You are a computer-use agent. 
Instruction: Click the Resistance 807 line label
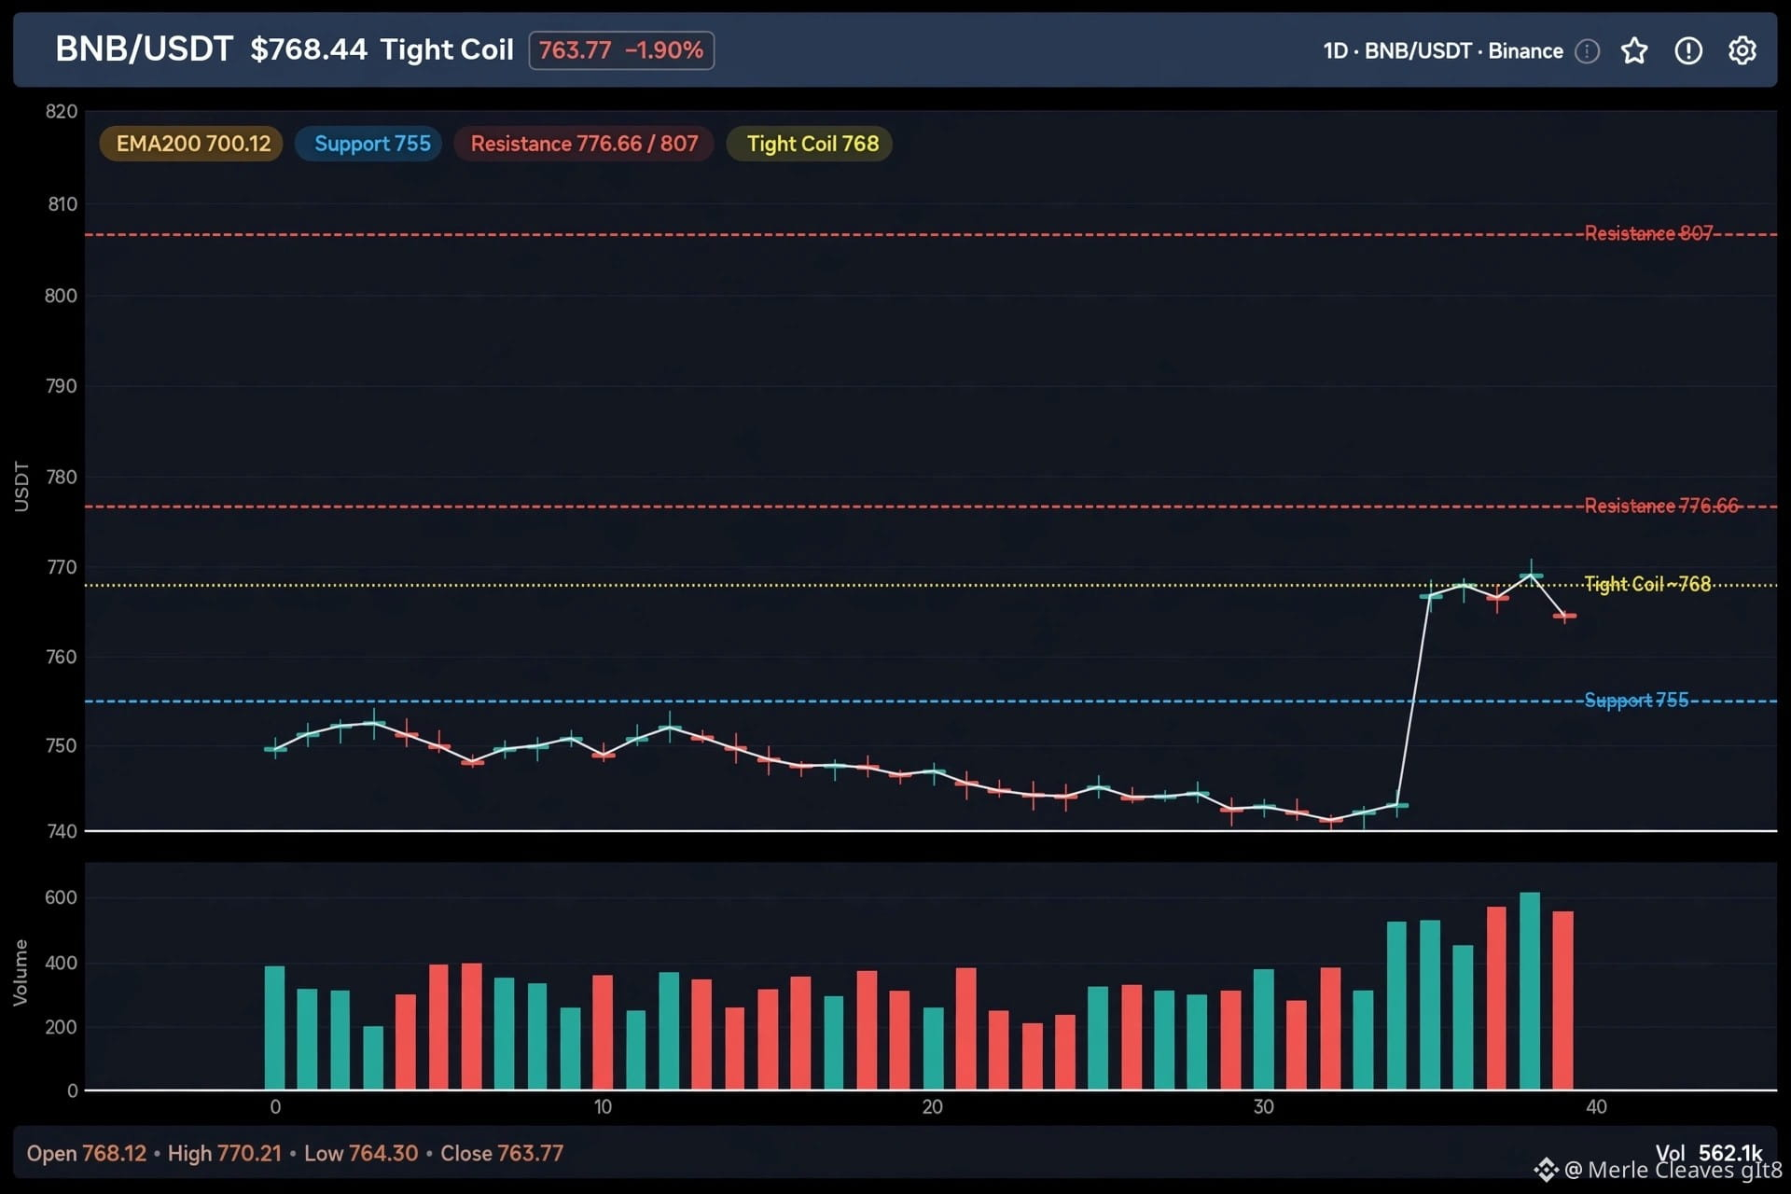tap(1648, 233)
